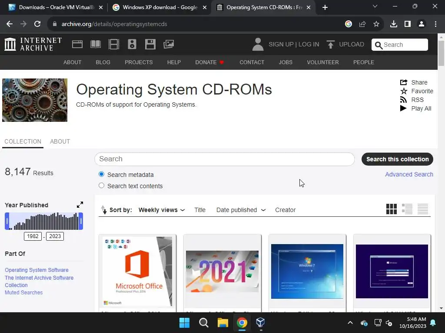Click the user avatar icon beside Sign Up
This screenshot has height=333, width=445.
[258, 45]
